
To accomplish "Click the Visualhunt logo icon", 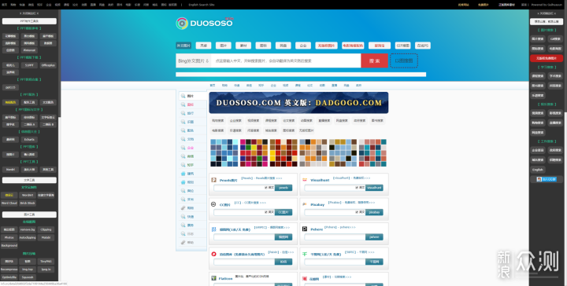I will pos(305,180).
